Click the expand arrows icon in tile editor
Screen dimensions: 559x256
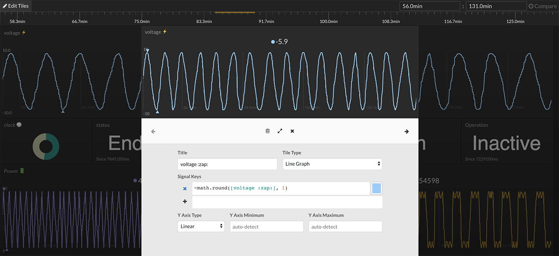(280, 131)
